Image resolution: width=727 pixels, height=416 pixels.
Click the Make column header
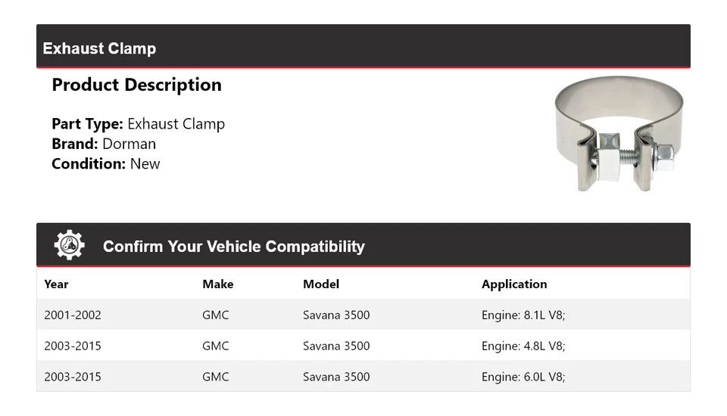(217, 284)
